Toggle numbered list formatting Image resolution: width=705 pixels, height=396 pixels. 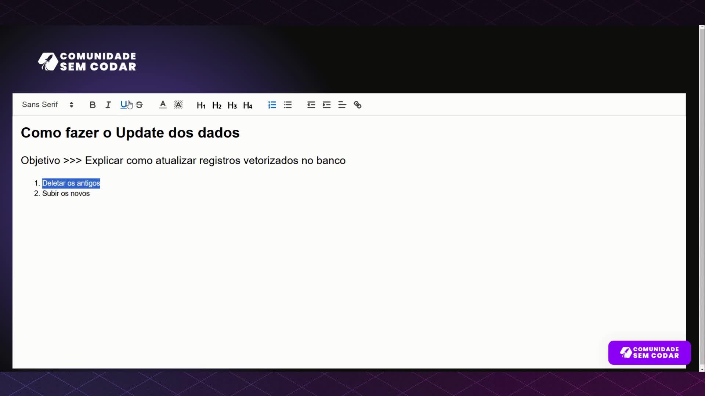[272, 104]
